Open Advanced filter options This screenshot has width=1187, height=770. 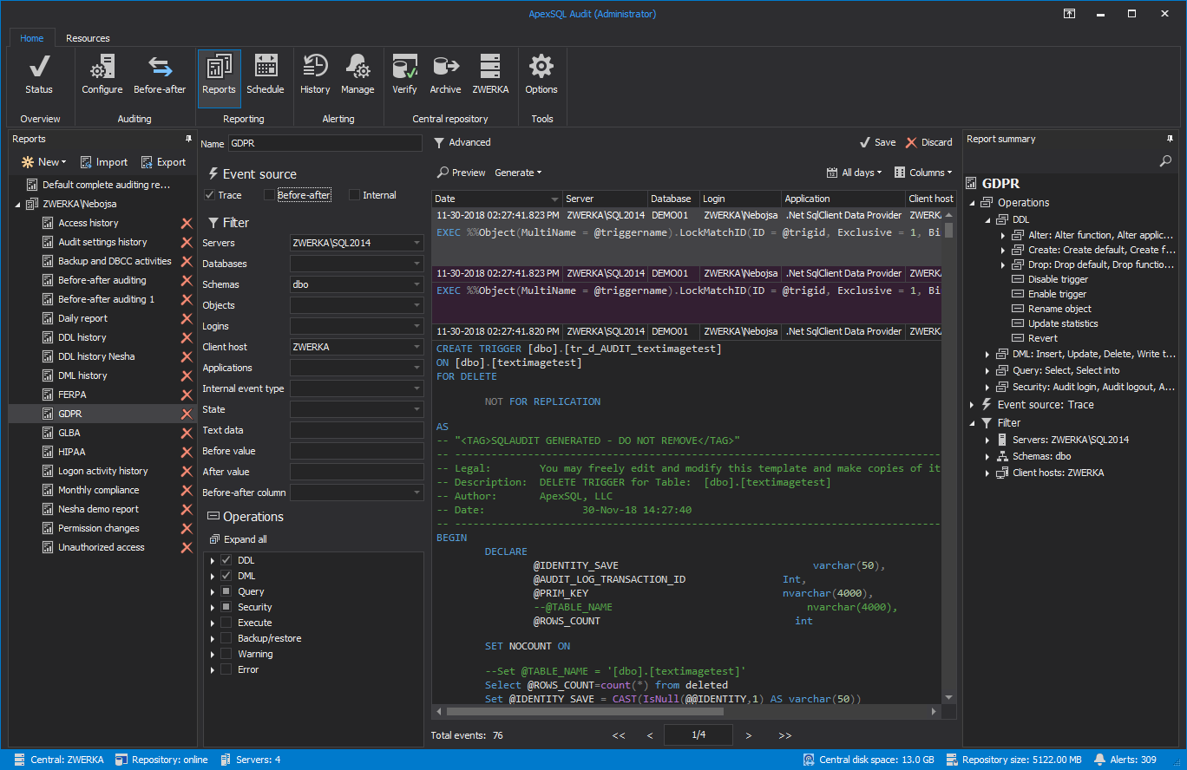coord(462,142)
